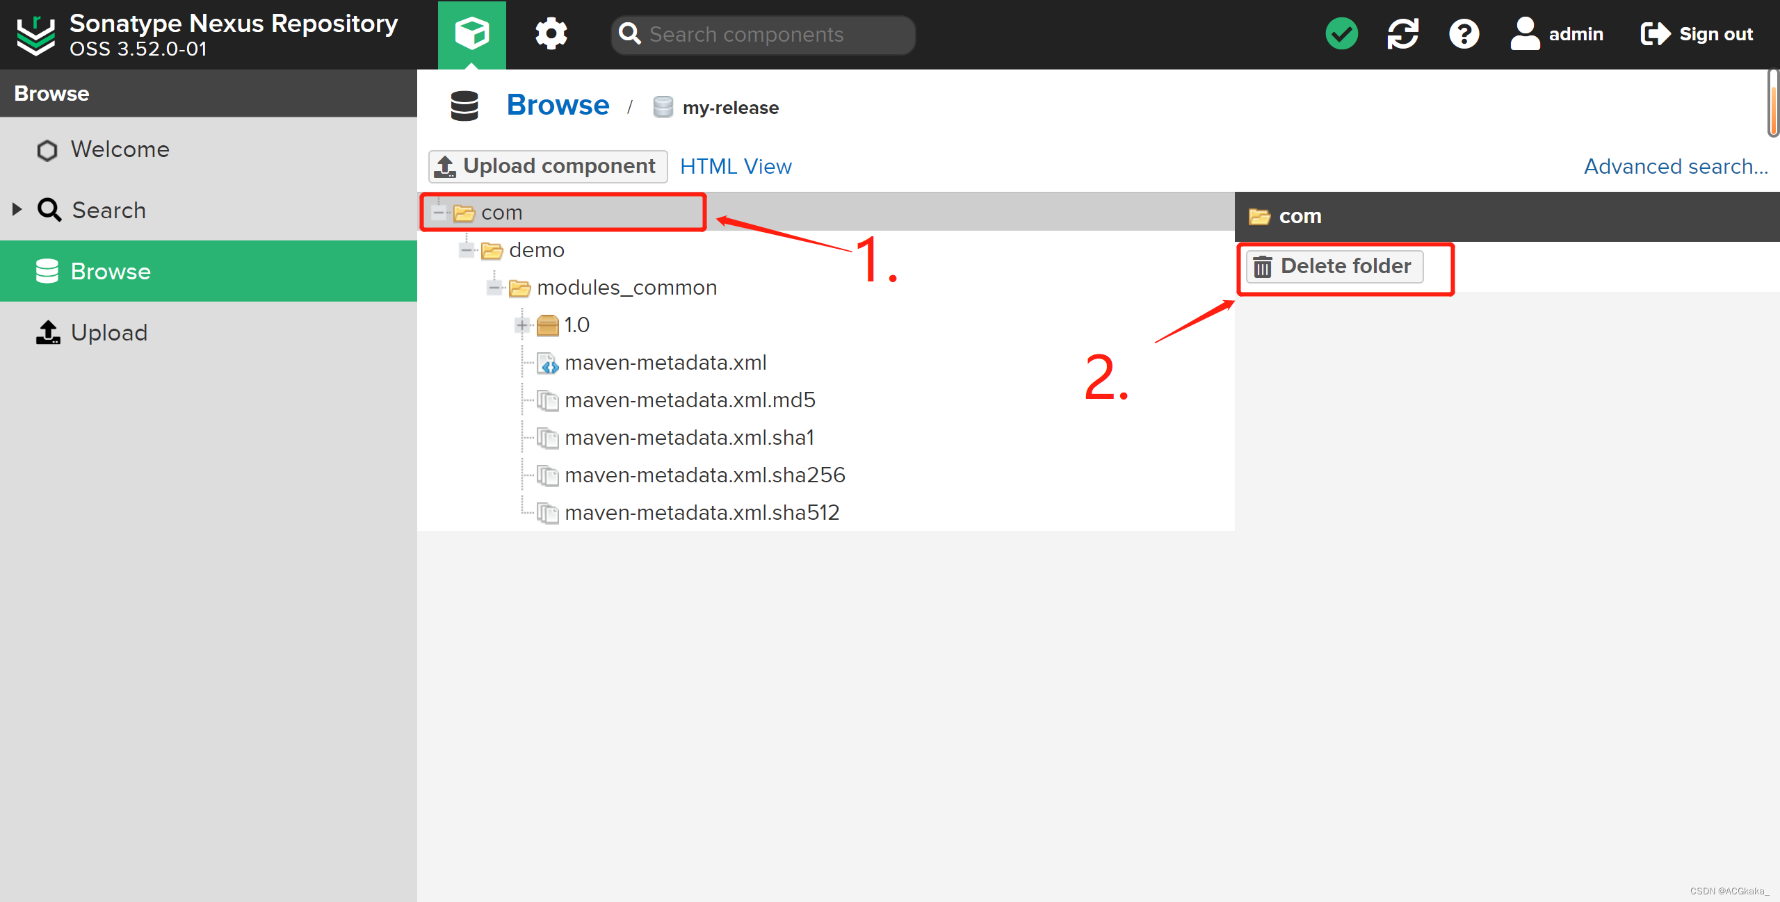Image resolution: width=1780 pixels, height=902 pixels.
Task: Open the help question mark icon
Action: pyautogui.click(x=1464, y=33)
